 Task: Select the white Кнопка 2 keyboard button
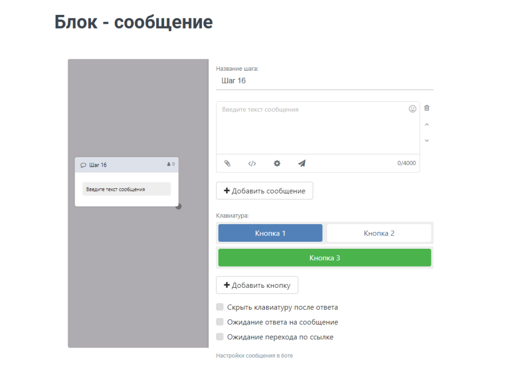coord(379,233)
